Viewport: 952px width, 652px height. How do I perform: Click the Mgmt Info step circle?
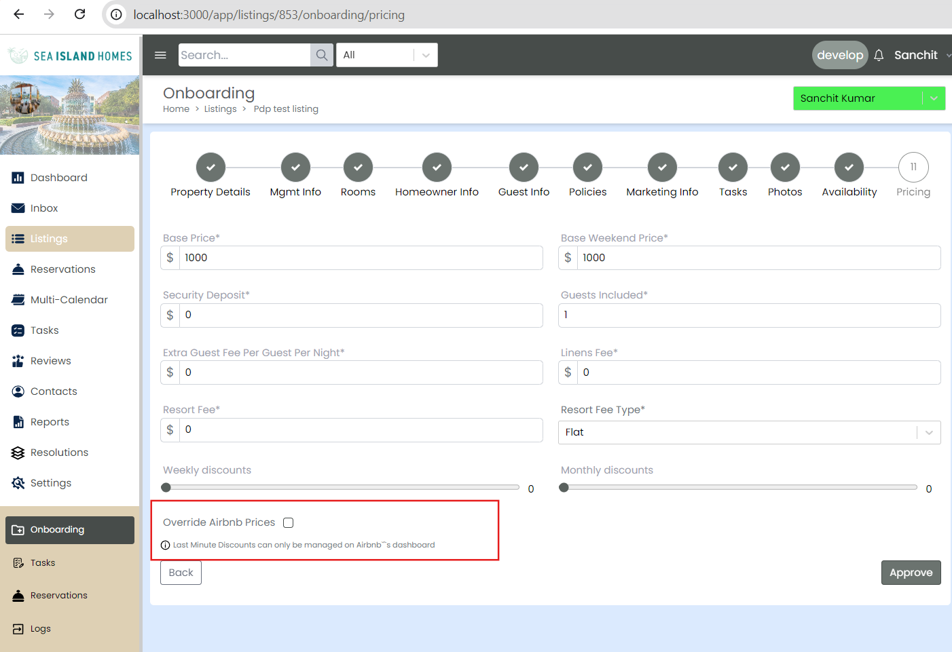(295, 167)
